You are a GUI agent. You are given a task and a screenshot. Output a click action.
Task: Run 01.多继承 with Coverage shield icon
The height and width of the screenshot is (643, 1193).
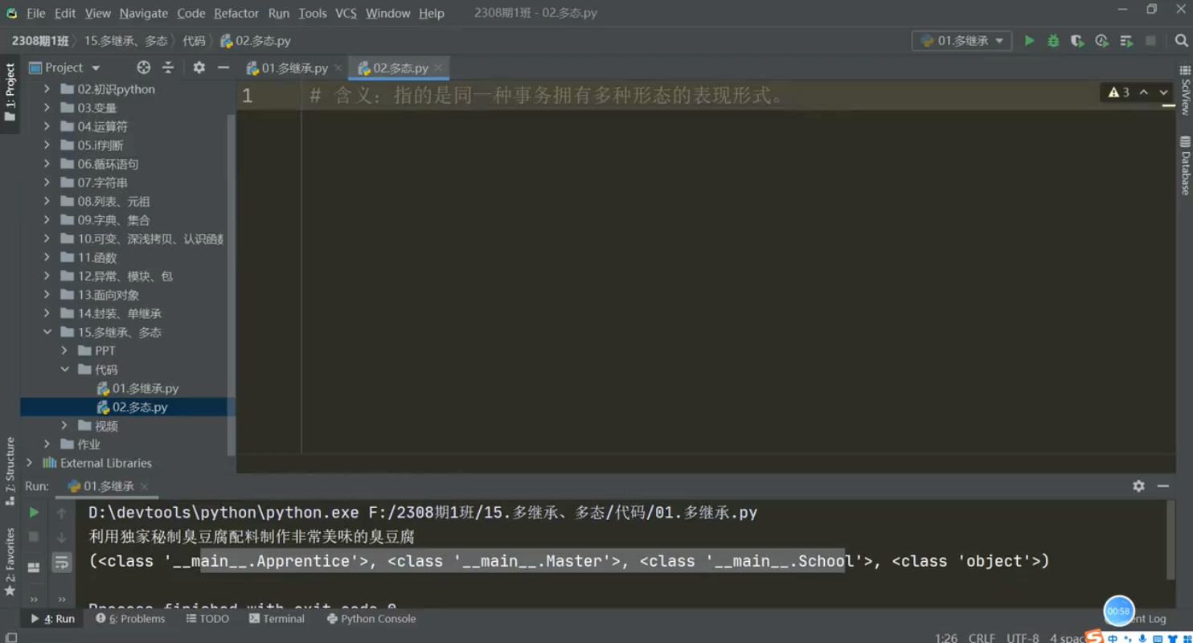click(x=1077, y=40)
